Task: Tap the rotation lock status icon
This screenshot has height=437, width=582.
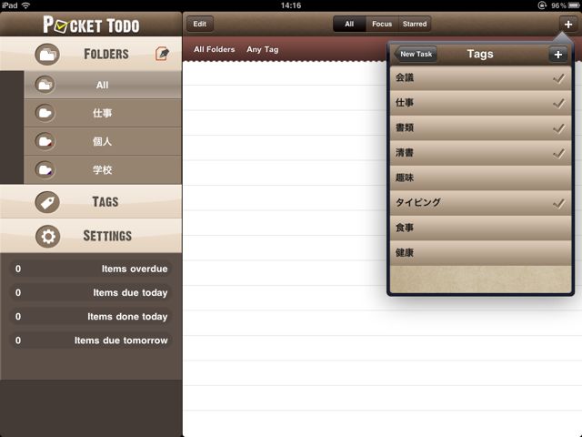Action: [x=542, y=5]
